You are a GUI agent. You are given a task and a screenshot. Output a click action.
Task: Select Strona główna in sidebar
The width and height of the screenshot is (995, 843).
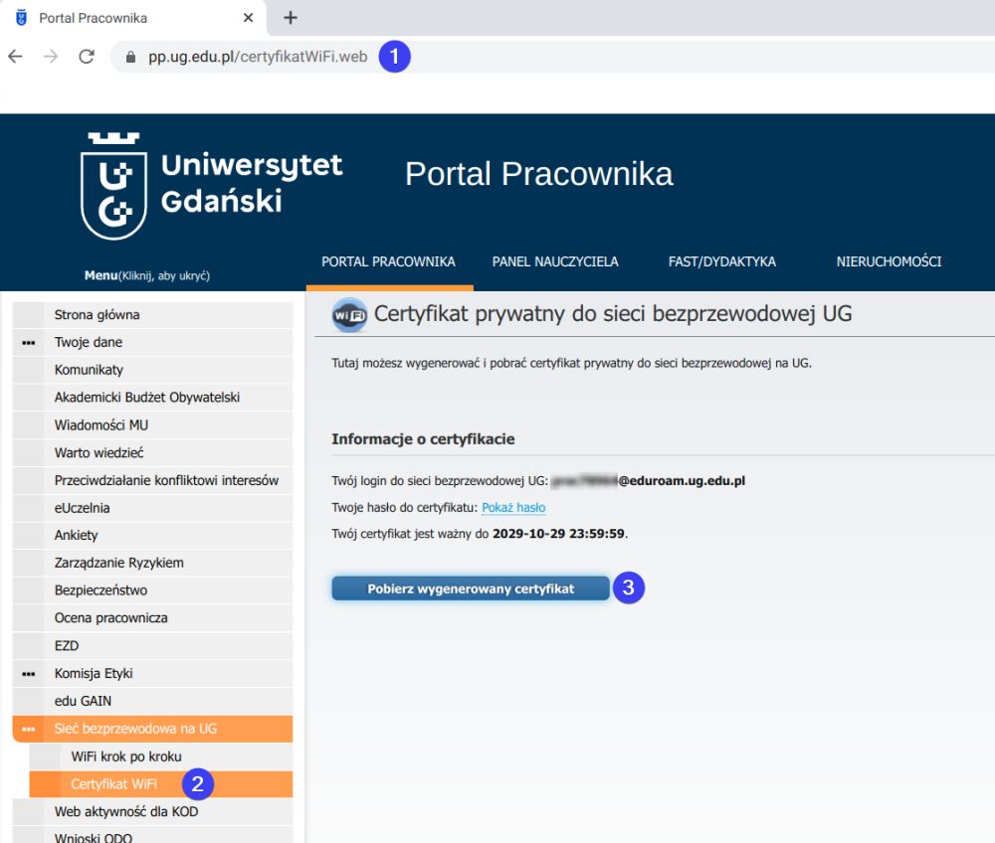click(x=97, y=315)
